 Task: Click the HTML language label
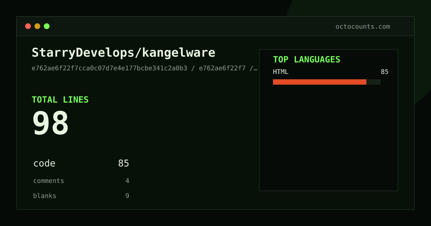point(281,72)
